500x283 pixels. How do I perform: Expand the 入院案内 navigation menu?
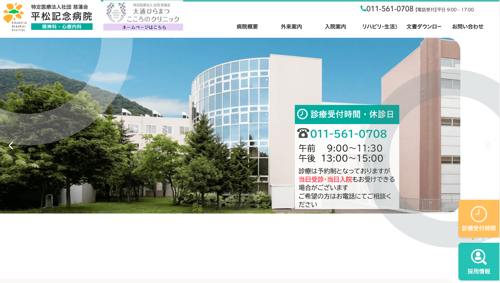[336, 27]
